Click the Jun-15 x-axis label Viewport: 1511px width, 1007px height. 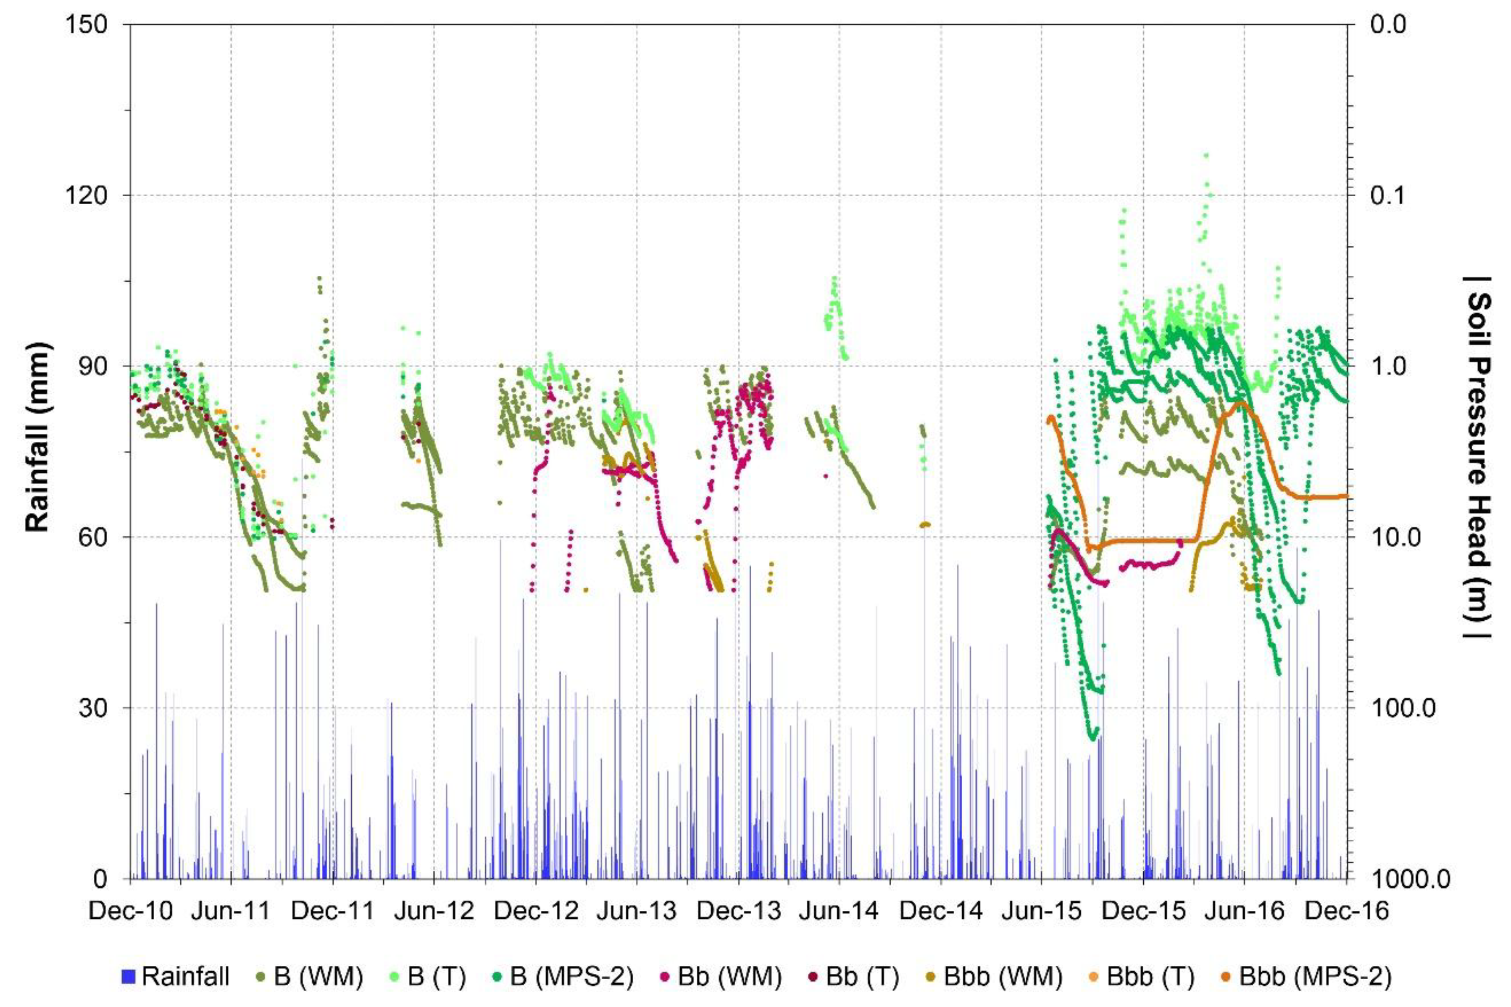1042,911
